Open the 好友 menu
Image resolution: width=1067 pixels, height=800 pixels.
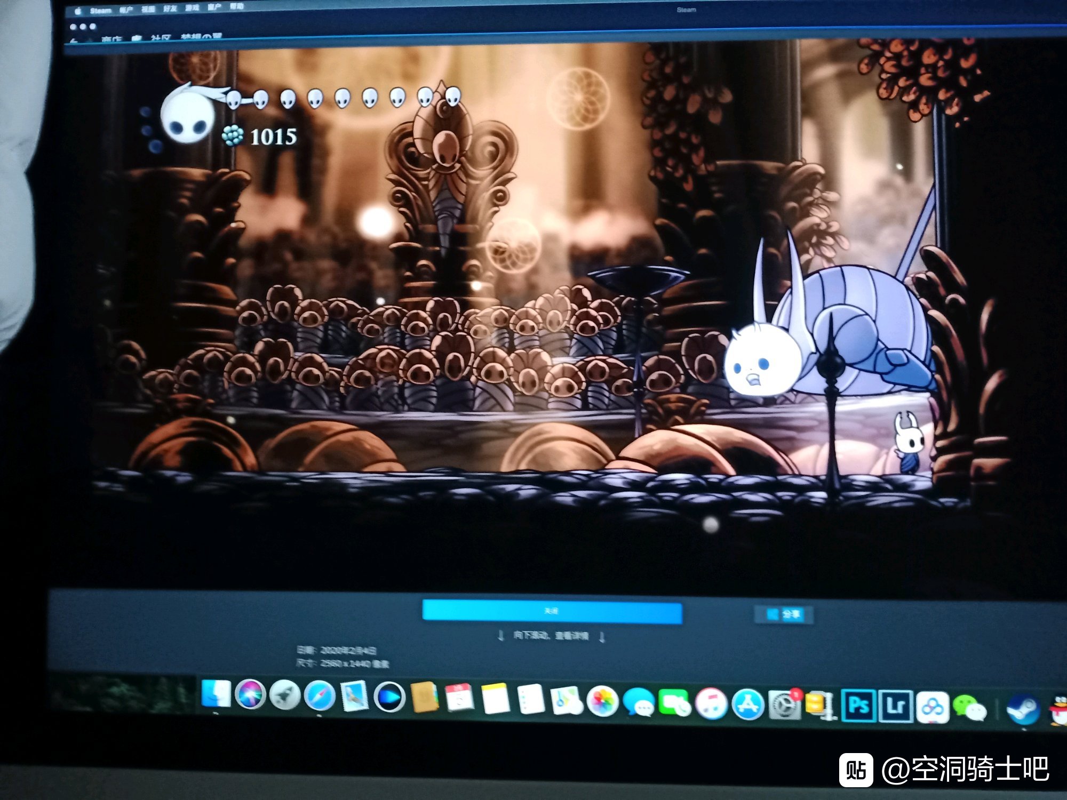[170, 9]
